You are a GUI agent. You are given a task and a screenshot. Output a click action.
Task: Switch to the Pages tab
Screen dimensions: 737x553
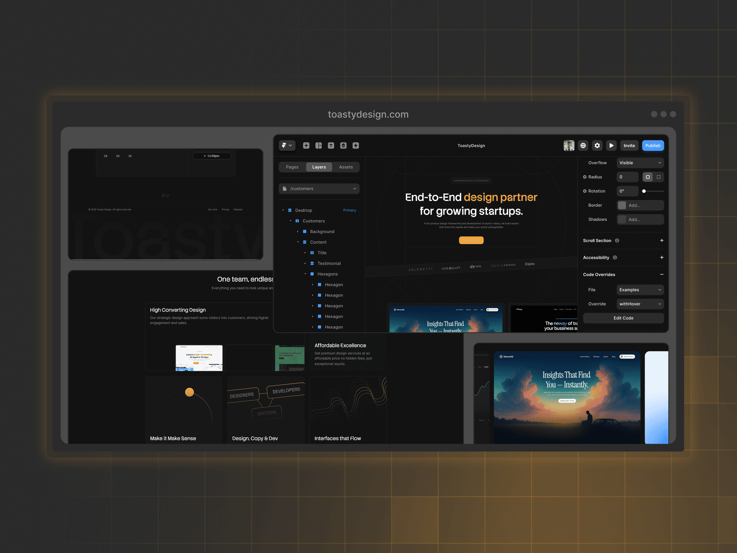292,167
